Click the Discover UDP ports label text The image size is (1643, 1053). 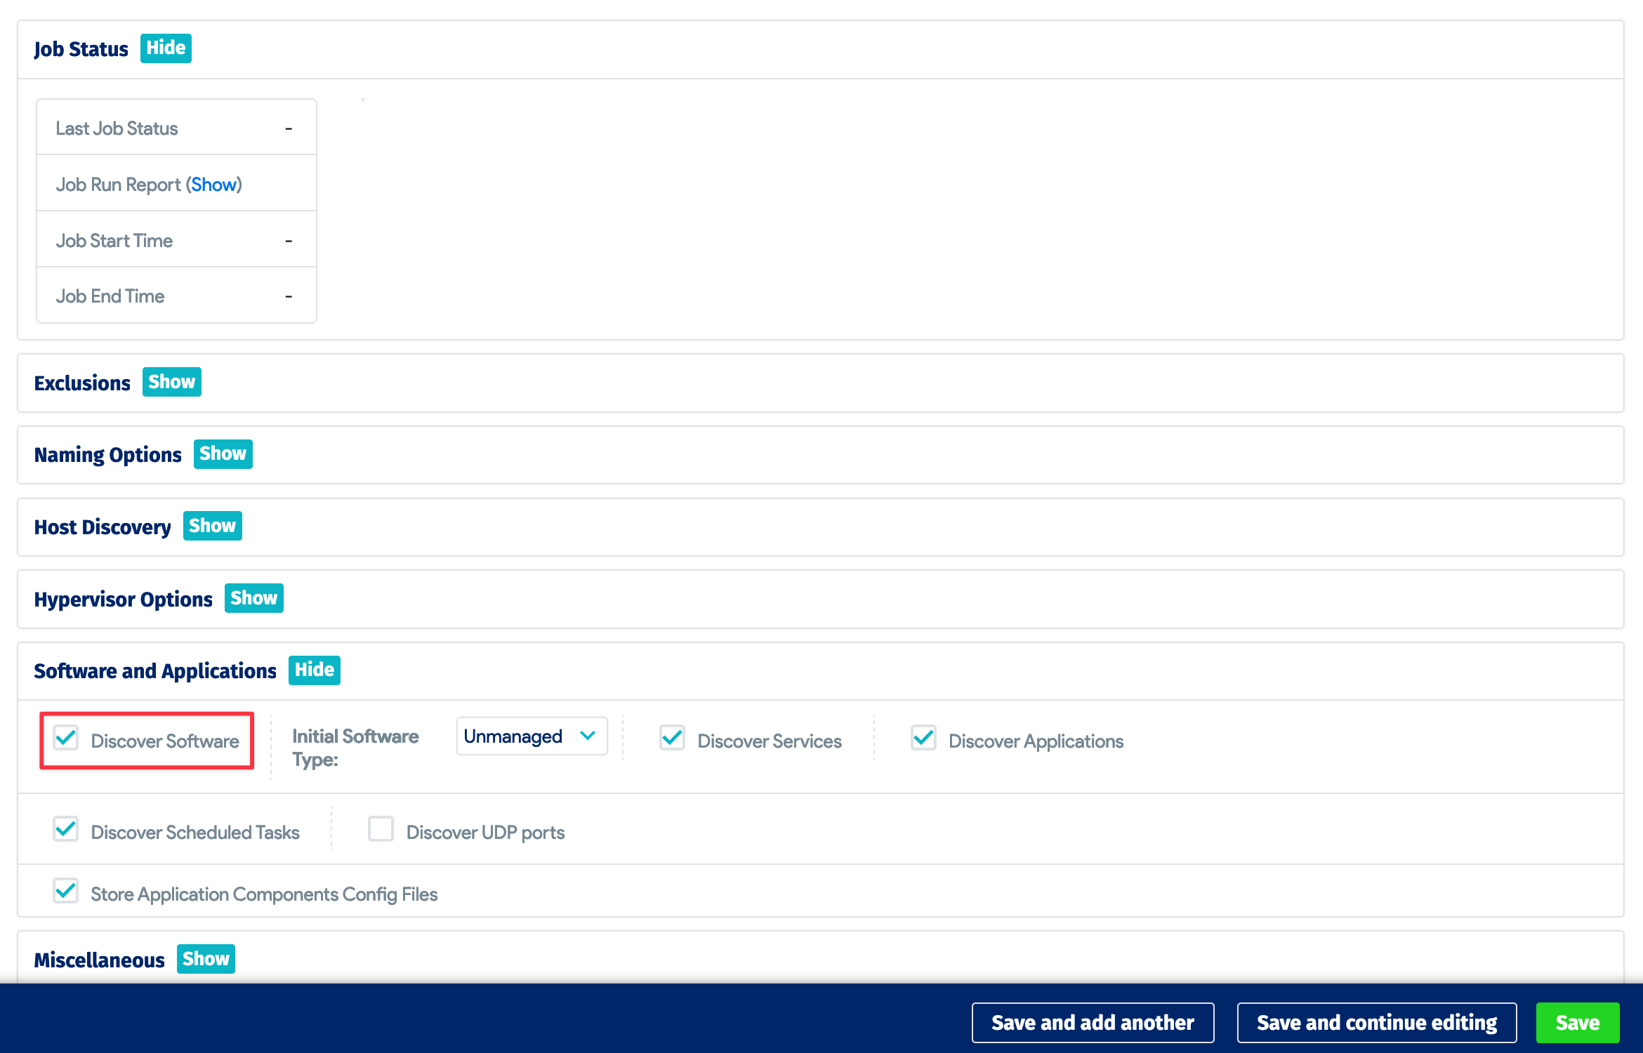[486, 833]
